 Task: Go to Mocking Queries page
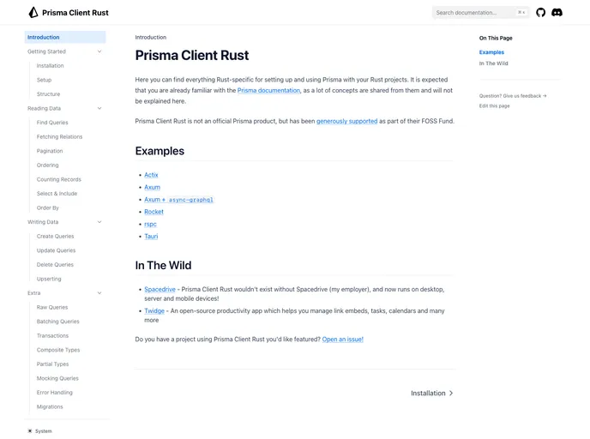click(57, 378)
